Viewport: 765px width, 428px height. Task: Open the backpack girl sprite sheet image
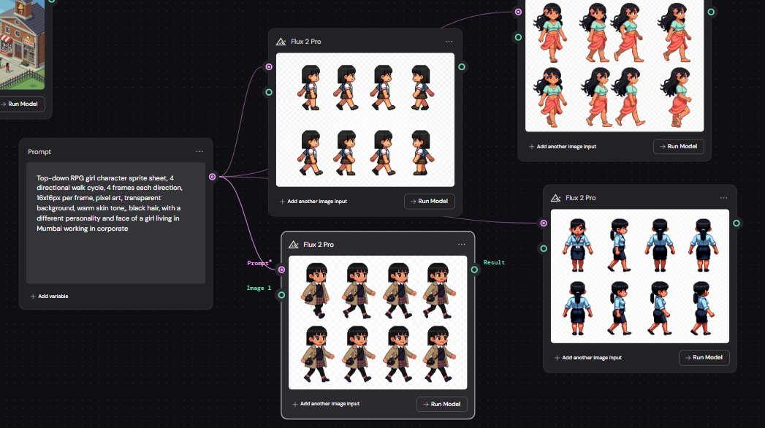[x=365, y=120]
